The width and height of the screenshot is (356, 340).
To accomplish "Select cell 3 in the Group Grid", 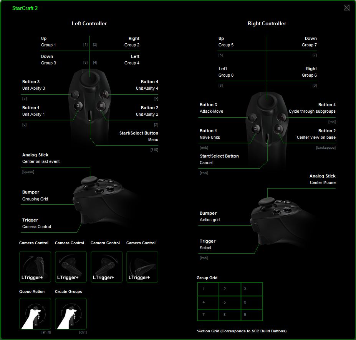I will pyautogui.click(x=252, y=289).
